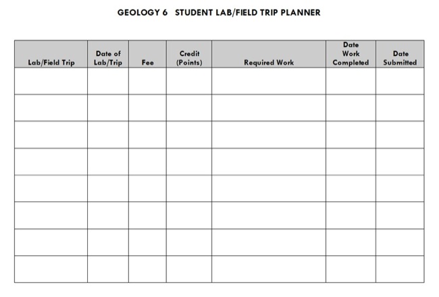The height and width of the screenshot is (297, 439).
Task: Click the Lab/Field Trip column header
Action: [51, 62]
